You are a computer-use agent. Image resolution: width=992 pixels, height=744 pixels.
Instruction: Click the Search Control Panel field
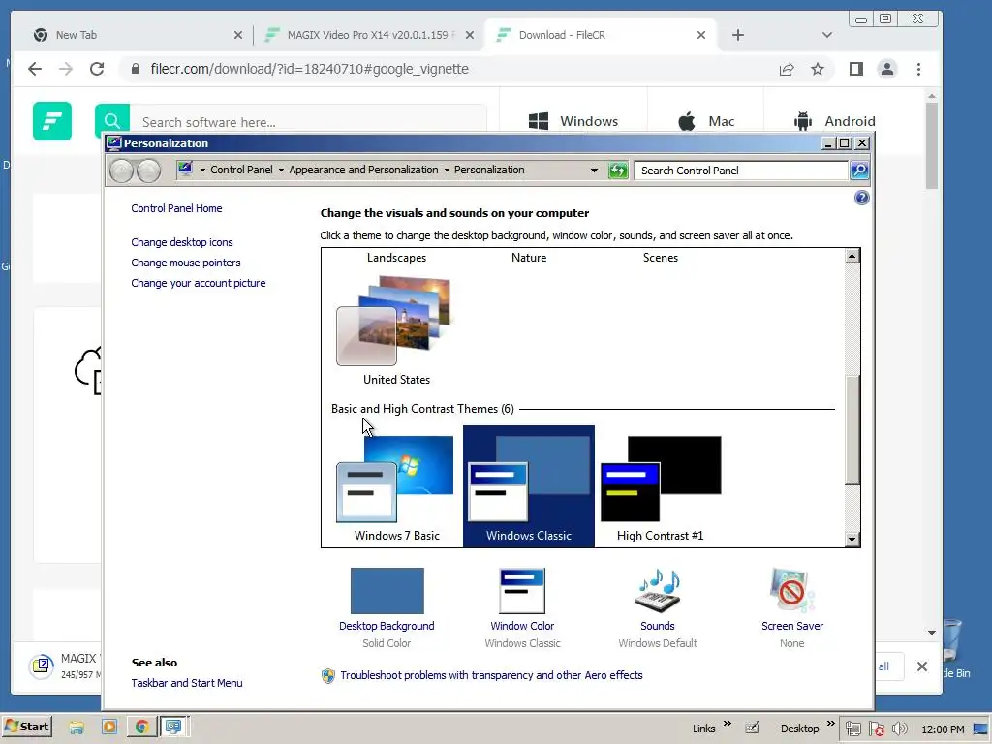point(741,170)
